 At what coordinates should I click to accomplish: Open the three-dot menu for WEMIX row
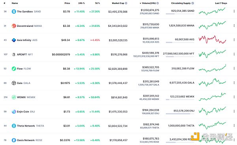(234, 97)
